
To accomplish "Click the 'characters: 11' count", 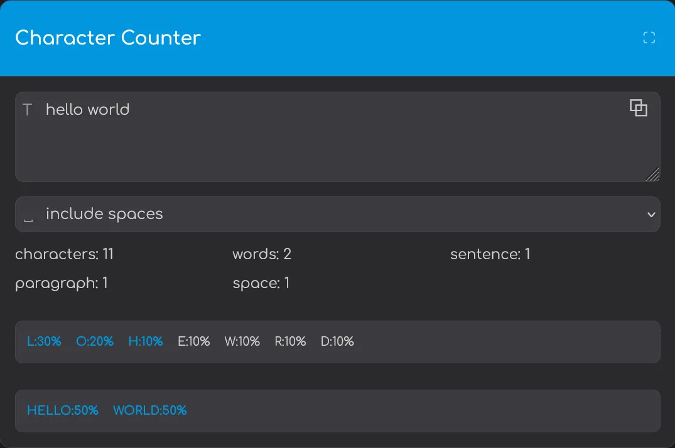I will click(x=64, y=254).
